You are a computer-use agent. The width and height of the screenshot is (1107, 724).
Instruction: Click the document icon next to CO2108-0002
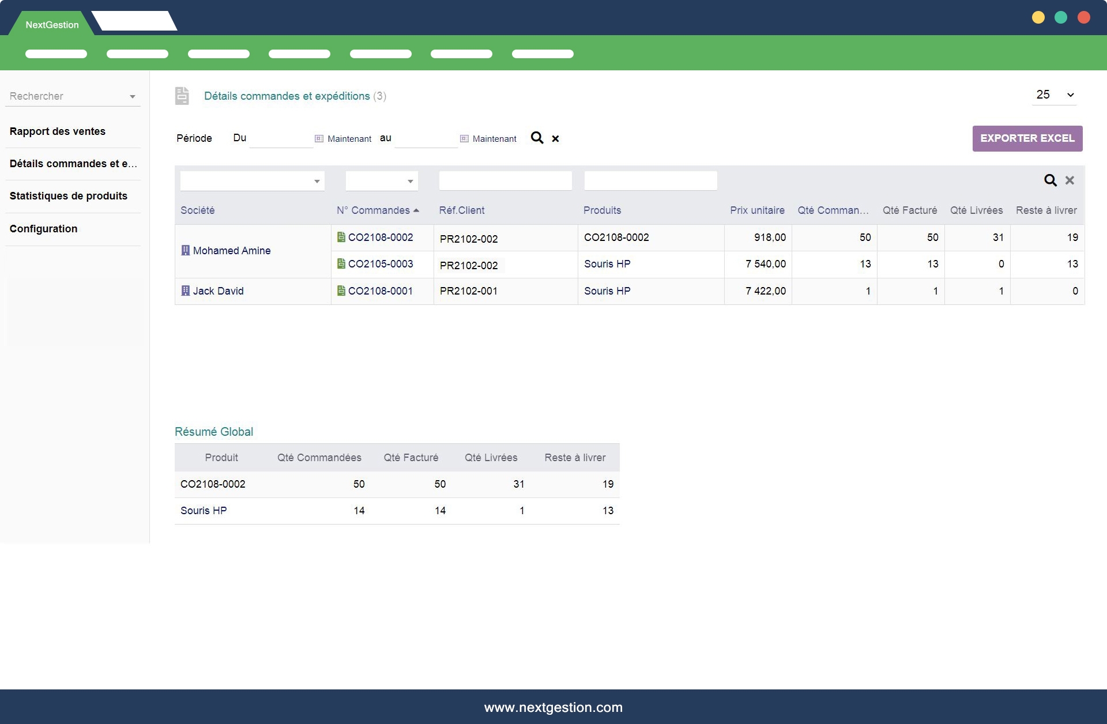(341, 237)
